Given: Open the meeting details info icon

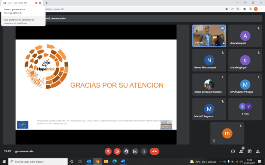Looking at the screenshot, I should coord(233,151).
